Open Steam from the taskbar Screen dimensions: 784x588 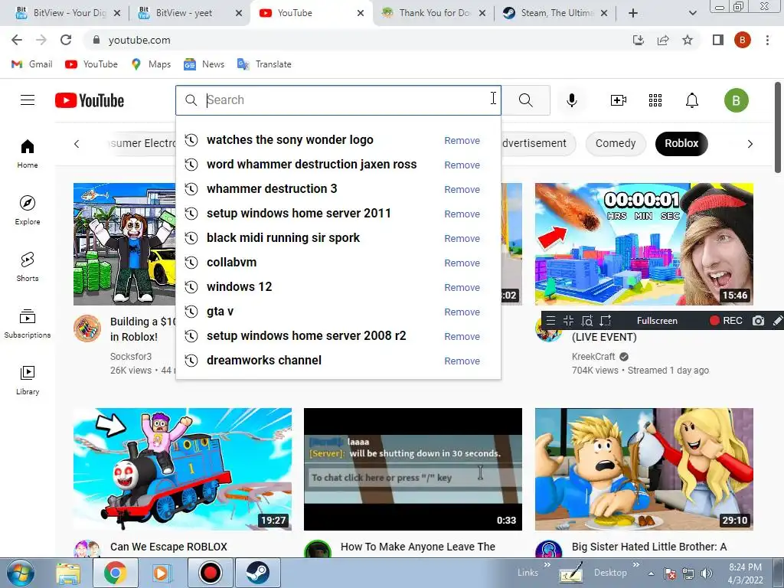coord(257,573)
